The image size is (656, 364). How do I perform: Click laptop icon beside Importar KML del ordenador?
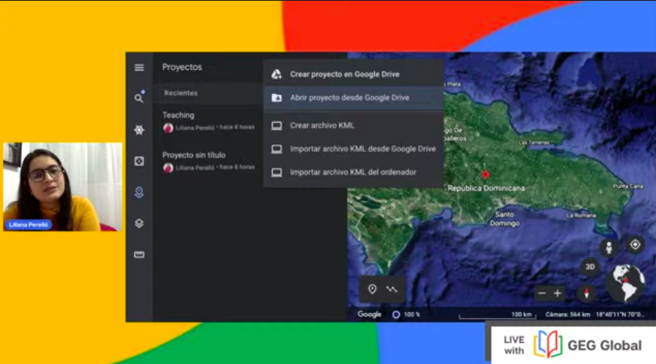(277, 172)
